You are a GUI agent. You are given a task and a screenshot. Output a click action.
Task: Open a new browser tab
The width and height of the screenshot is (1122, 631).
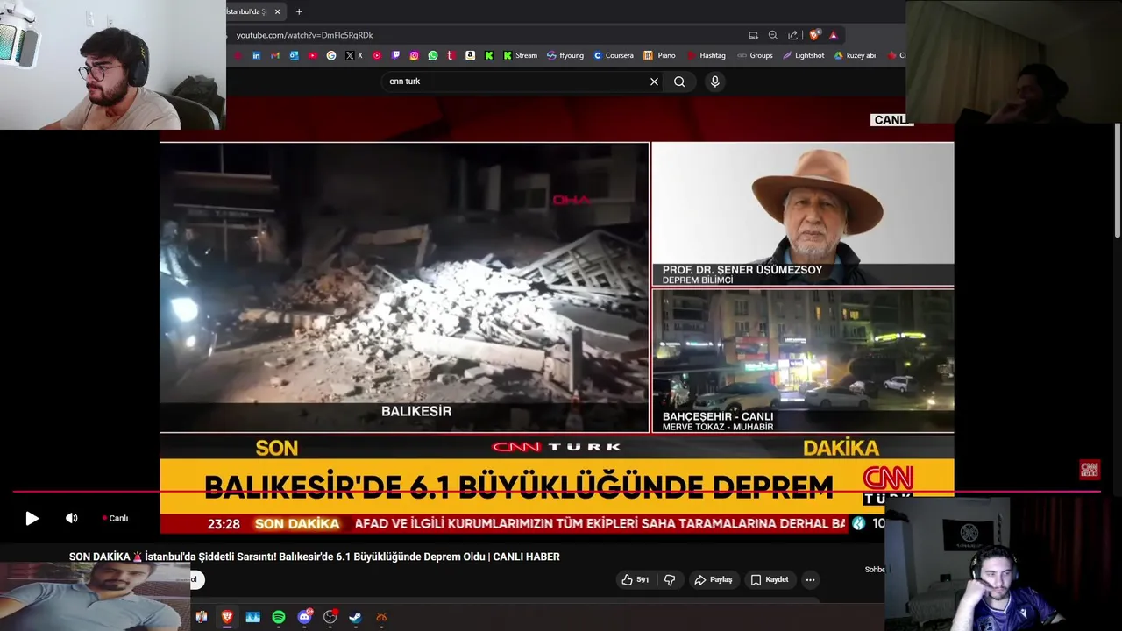coord(299,11)
